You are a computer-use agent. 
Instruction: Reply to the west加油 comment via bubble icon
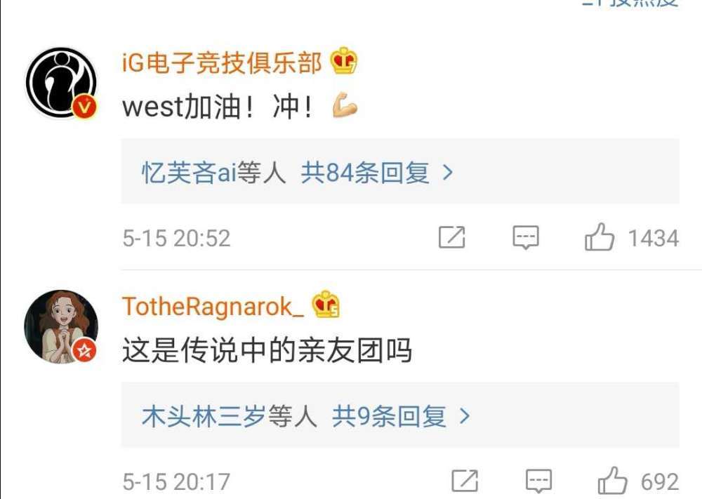526,237
